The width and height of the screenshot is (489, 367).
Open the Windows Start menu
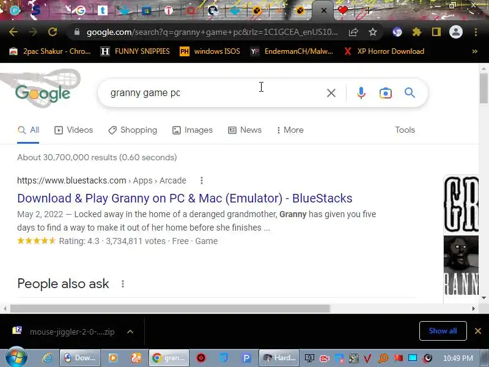[x=17, y=358]
